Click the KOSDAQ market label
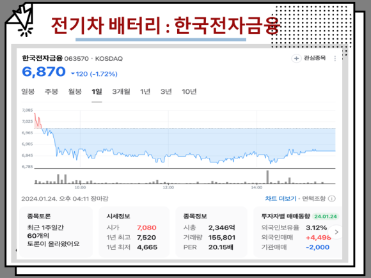 pos(109,58)
